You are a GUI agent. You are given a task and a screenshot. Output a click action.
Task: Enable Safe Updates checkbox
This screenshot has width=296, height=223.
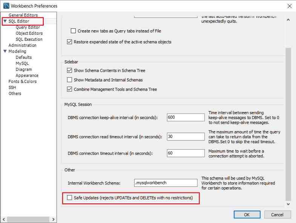click(x=69, y=198)
